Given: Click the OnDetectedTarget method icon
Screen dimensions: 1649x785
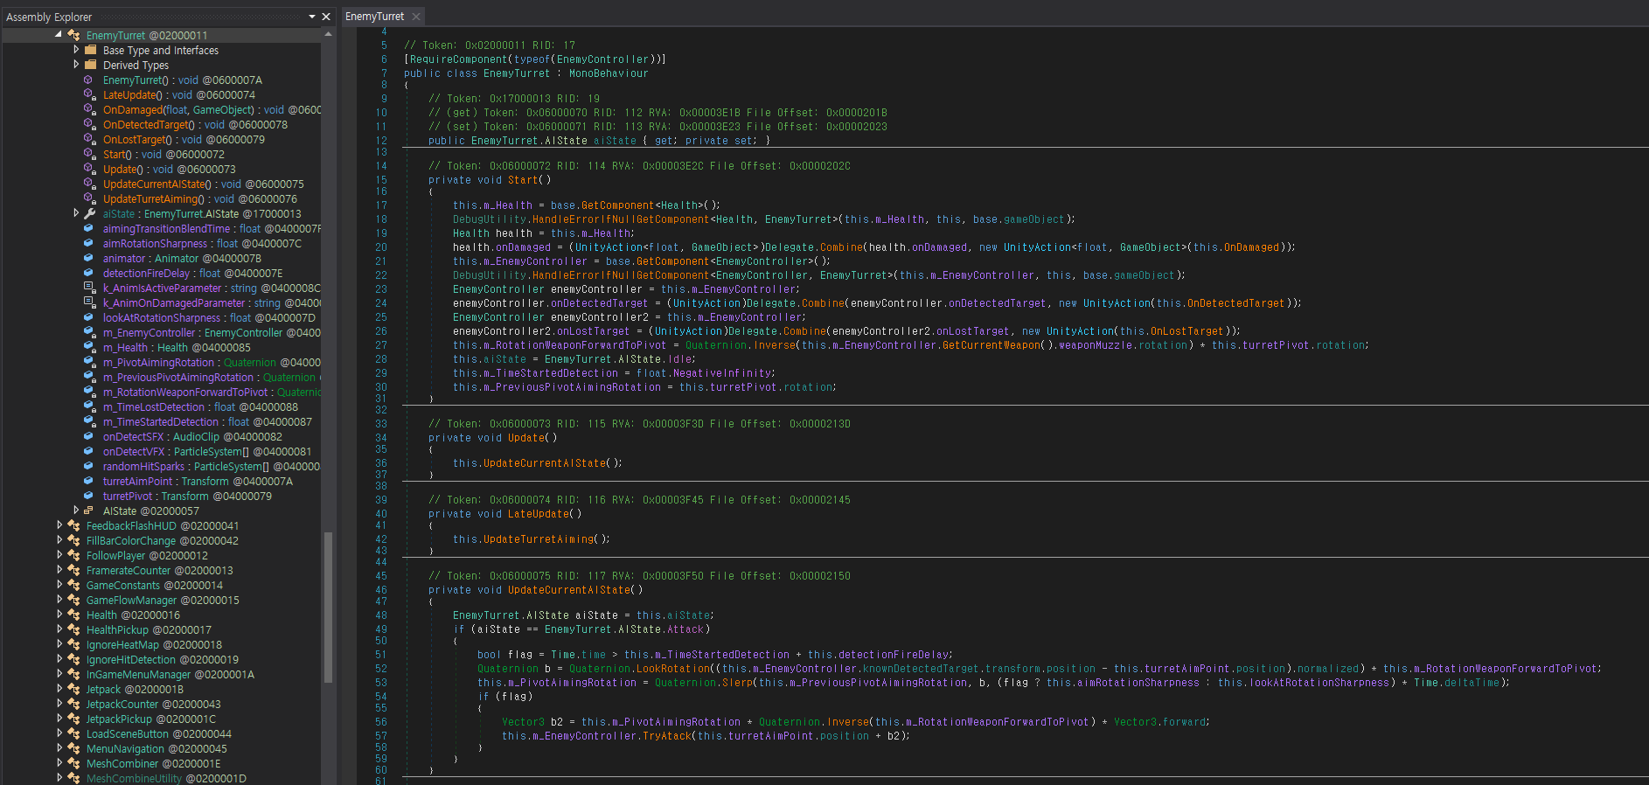Looking at the screenshot, I should (88, 124).
